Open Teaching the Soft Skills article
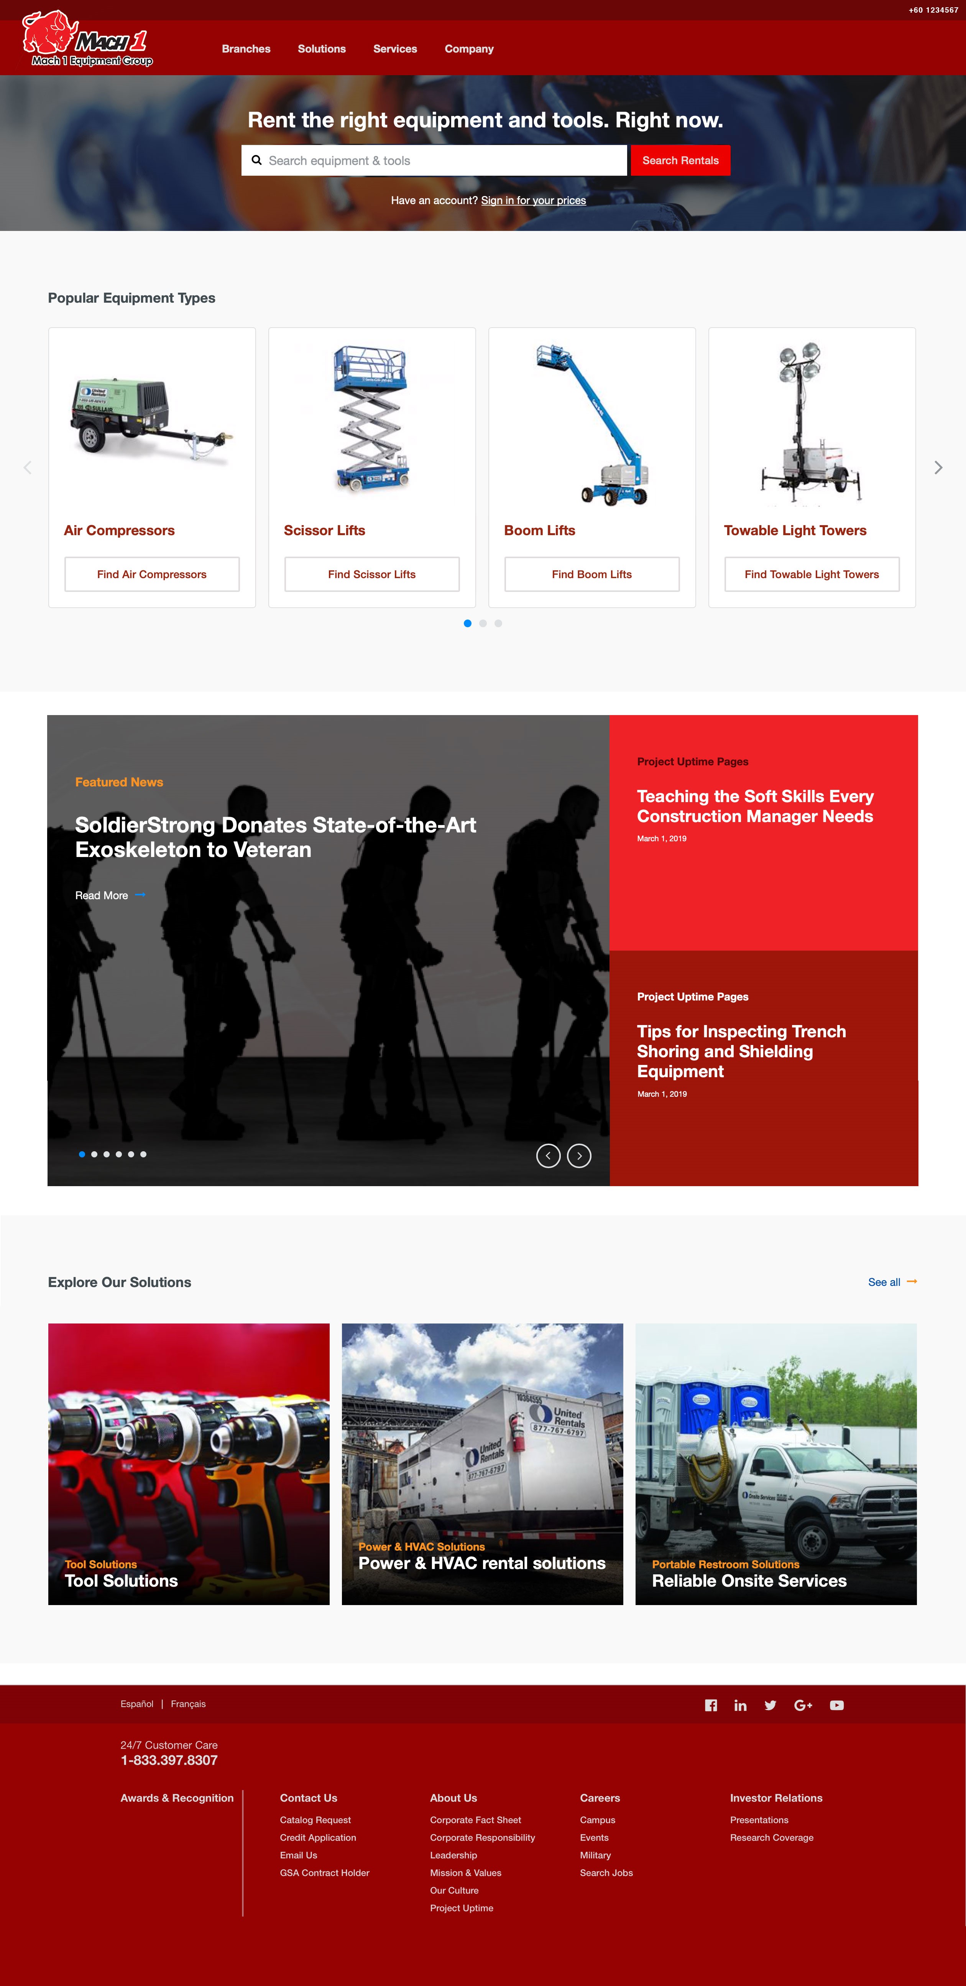 (755, 806)
